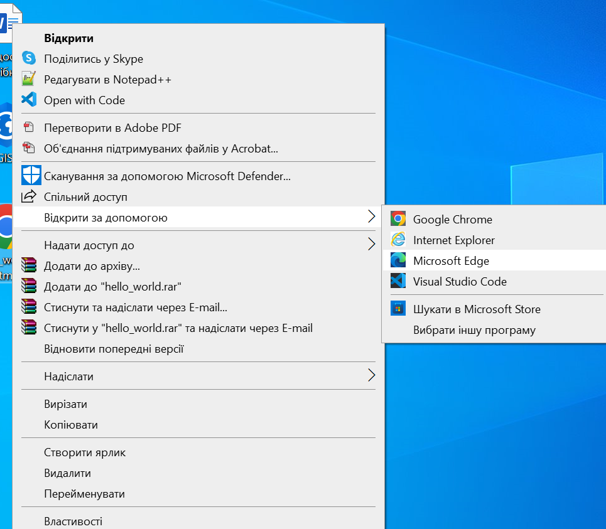The image size is (606, 529).
Task: Choose Відкрити from the context menu
Action: (199, 38)
